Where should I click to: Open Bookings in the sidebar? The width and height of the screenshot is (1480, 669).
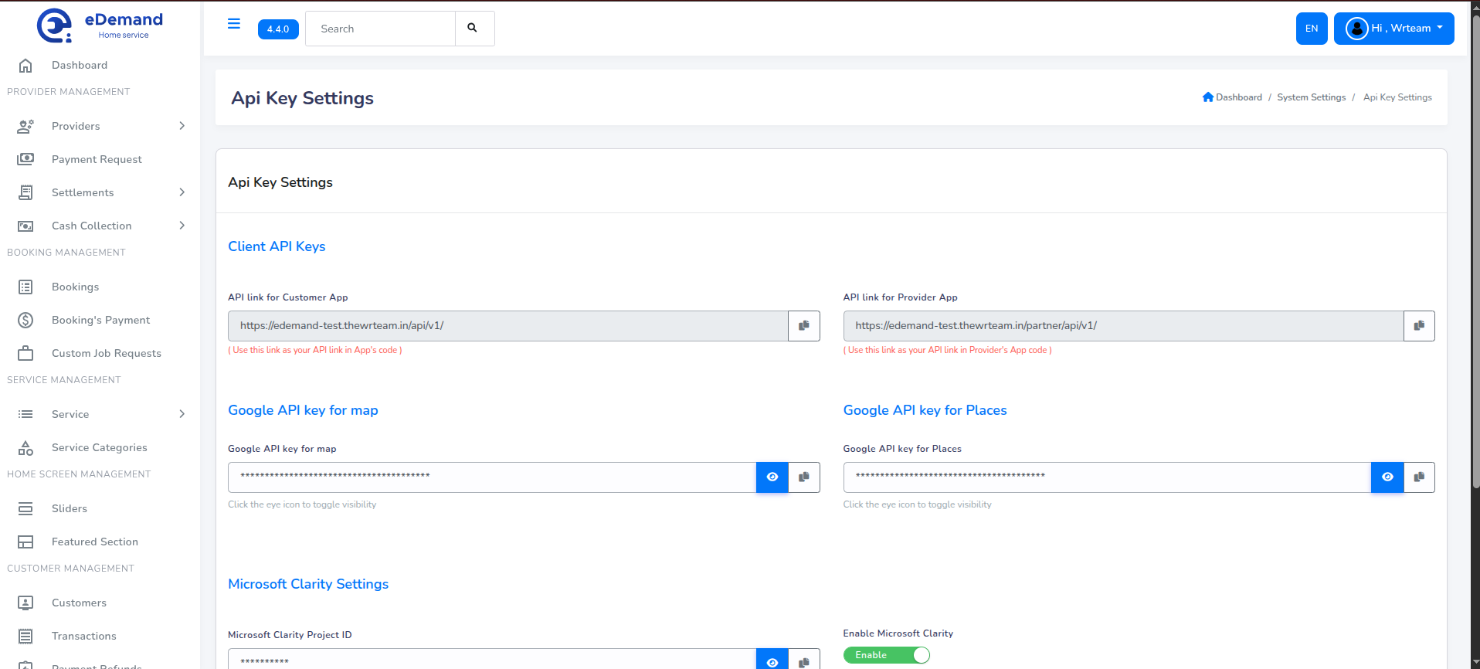click(x=75, y=287)
